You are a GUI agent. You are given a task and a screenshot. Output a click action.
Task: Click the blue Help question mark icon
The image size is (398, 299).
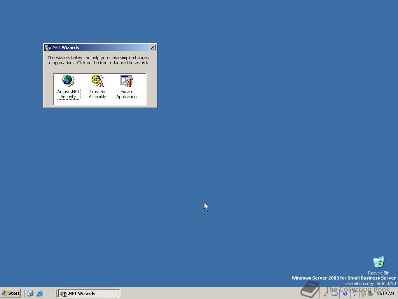click(x=345, y=294)
